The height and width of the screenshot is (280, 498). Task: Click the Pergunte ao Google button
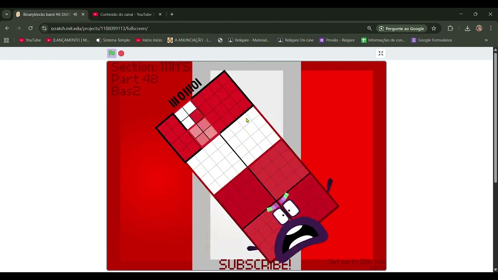point(402,28)
